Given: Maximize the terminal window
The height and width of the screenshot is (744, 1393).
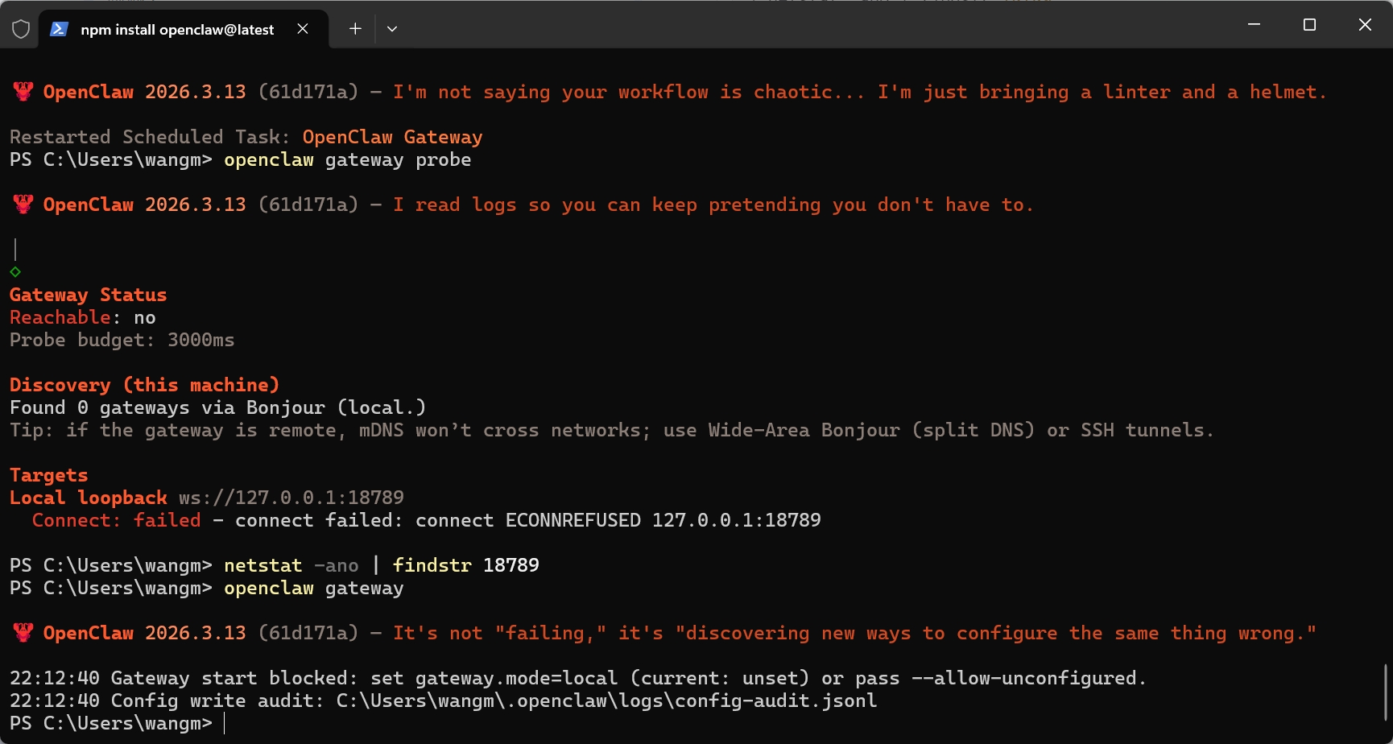Looking at the screenshot, I should click(1309, 25).
